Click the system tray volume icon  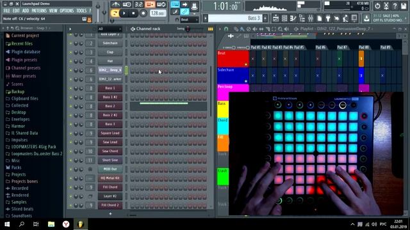[374, 224]
